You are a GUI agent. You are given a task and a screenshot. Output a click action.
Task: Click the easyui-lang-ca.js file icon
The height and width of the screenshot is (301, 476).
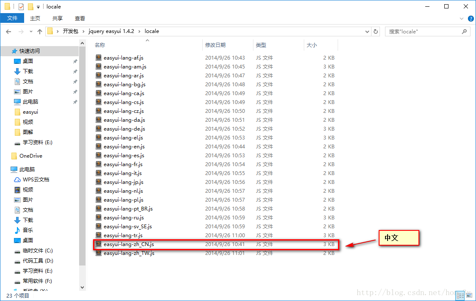[x=98, y=93]
